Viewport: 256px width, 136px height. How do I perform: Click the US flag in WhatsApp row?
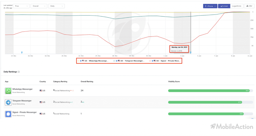click(x=41, y=90)
